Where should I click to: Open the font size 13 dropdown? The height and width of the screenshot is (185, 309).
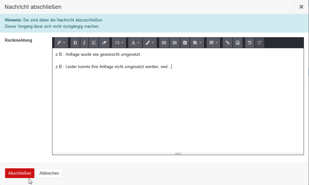click(119, 43)
